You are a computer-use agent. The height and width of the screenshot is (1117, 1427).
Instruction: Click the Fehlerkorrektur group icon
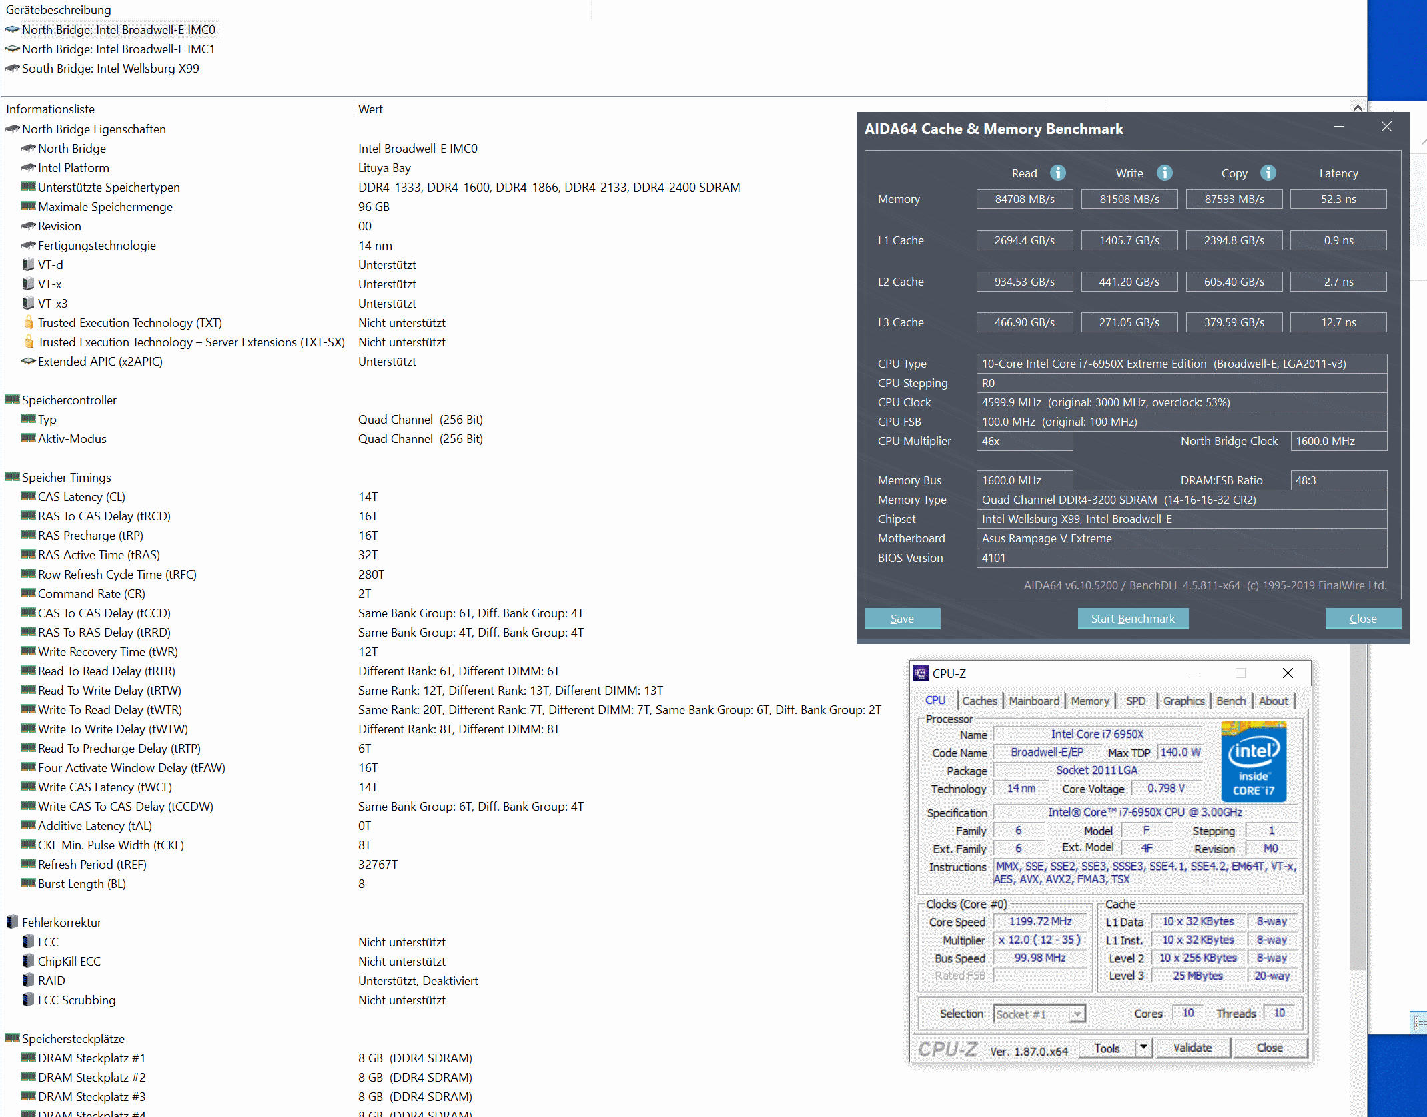click(x=12, y=923)
